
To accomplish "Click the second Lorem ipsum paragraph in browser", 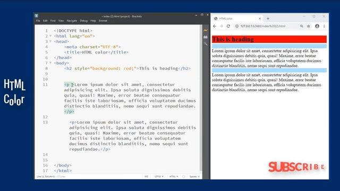I will point(267,82).
